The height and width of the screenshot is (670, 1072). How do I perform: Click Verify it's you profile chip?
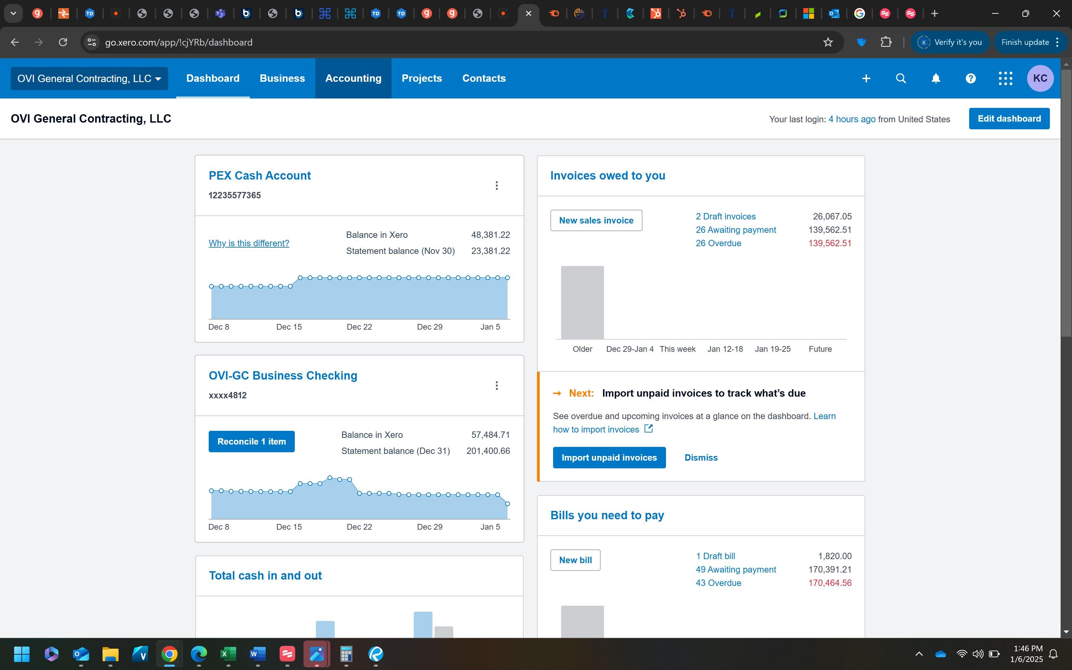tap(950, 42)
